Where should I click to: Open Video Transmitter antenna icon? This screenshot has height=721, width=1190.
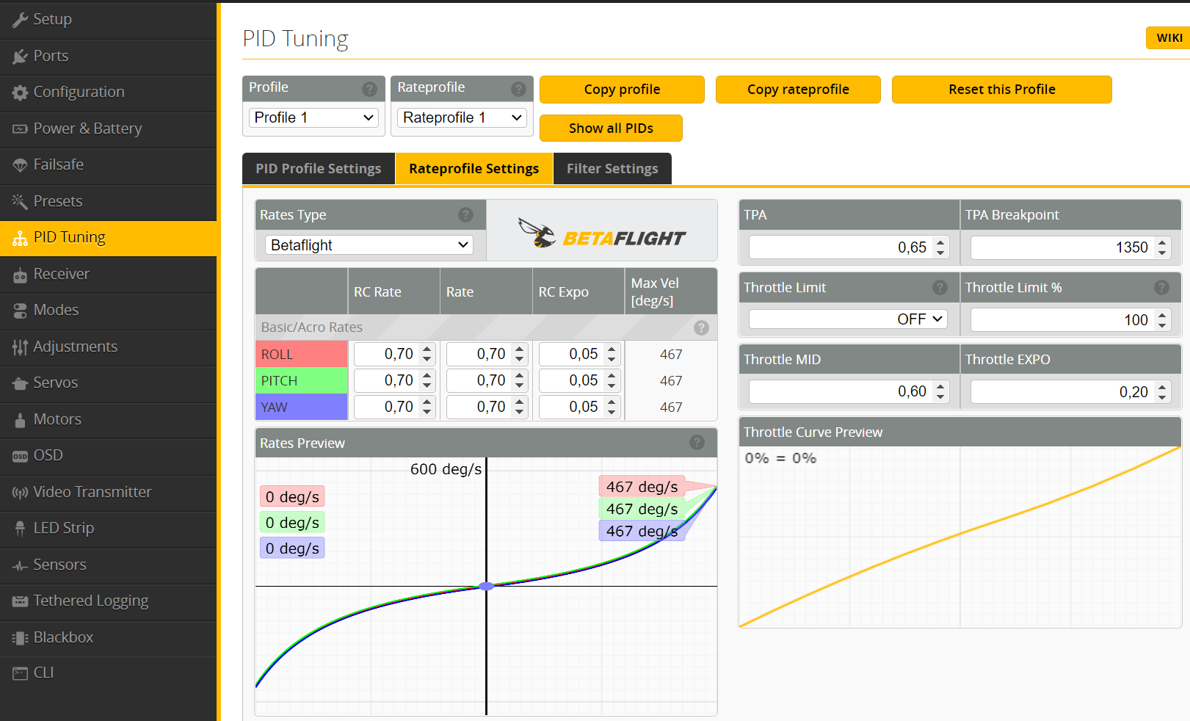(20, 493)
